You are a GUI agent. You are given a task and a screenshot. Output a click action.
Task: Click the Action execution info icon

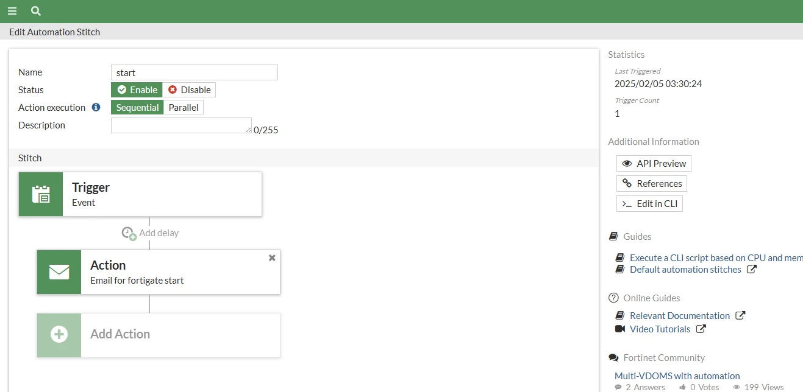[96, 107]
